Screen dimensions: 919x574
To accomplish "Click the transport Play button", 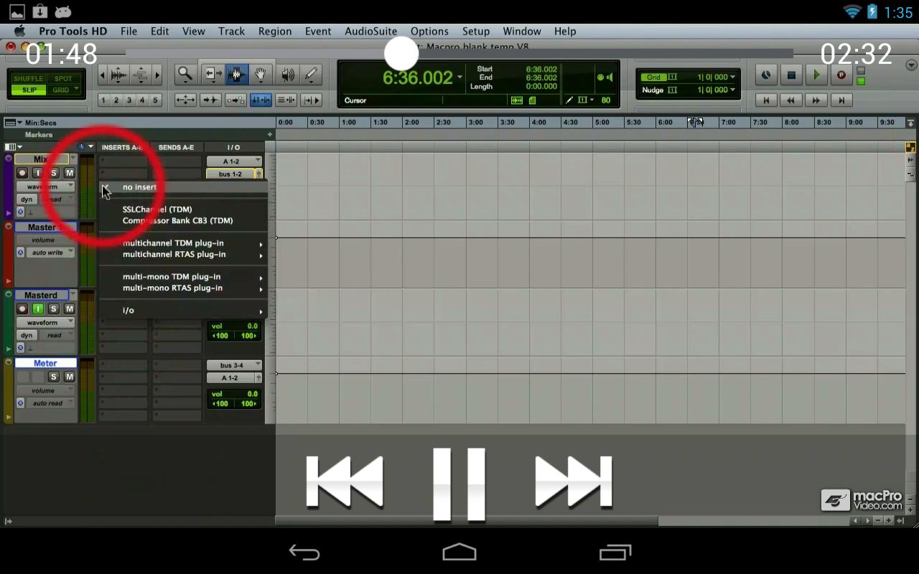I will [816, 75].
